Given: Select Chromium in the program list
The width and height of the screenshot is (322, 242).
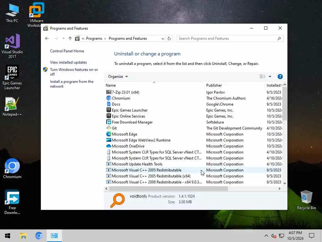Looking at the screenshot, I should click(x=193, y=98).
